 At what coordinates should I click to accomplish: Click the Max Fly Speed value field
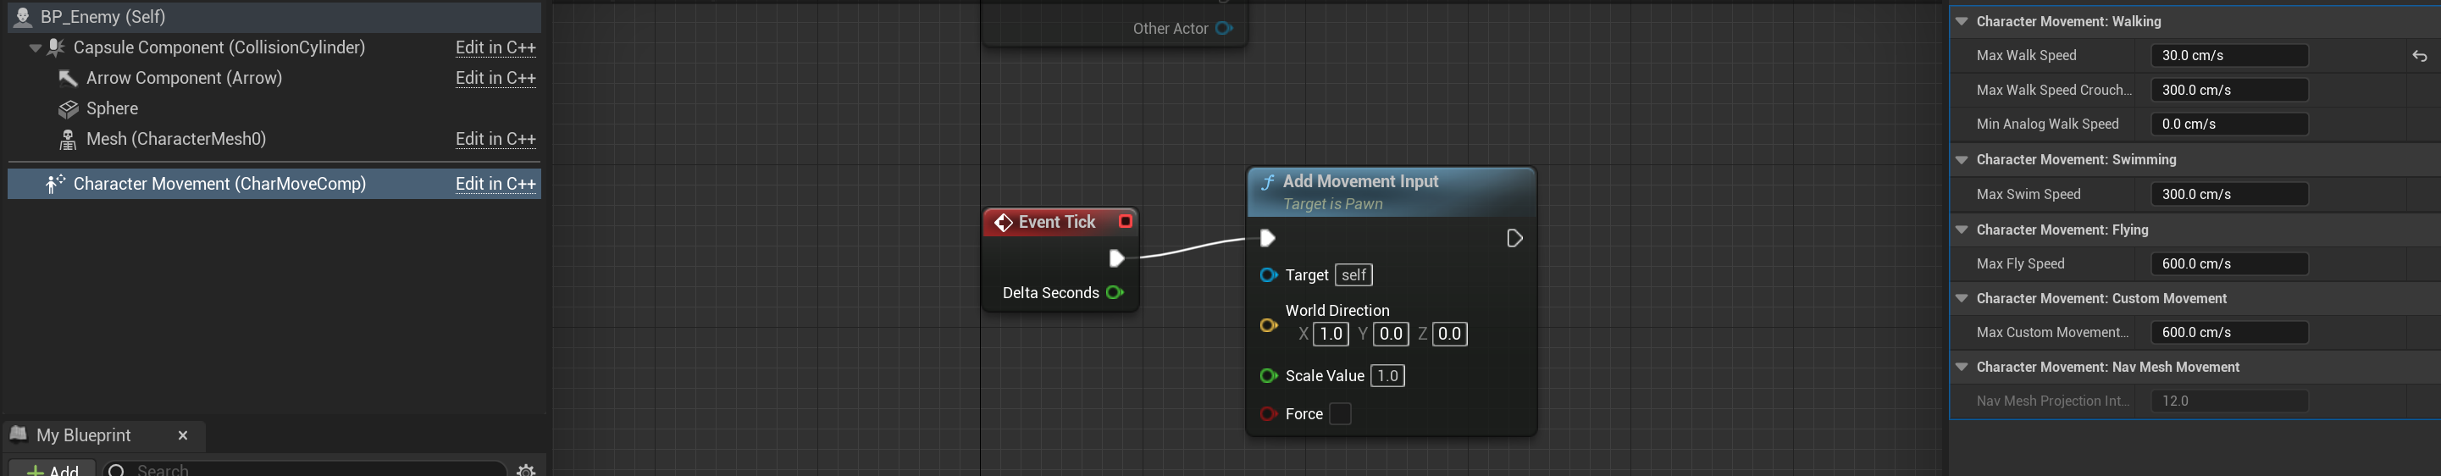pos(2228,263)
